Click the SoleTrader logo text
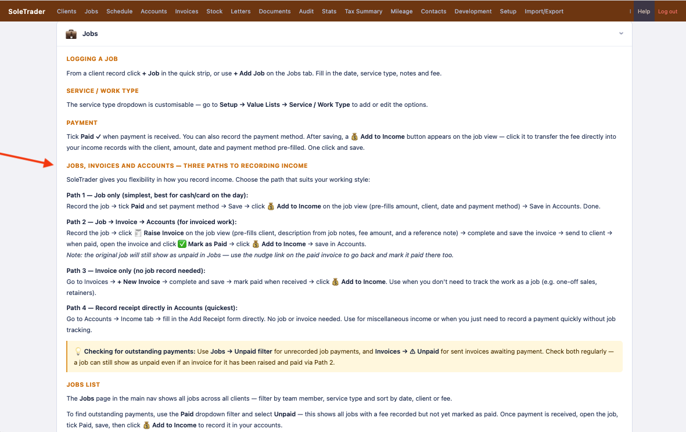The height and width of the screenshot is (432, 686). (x=27, y=12)
